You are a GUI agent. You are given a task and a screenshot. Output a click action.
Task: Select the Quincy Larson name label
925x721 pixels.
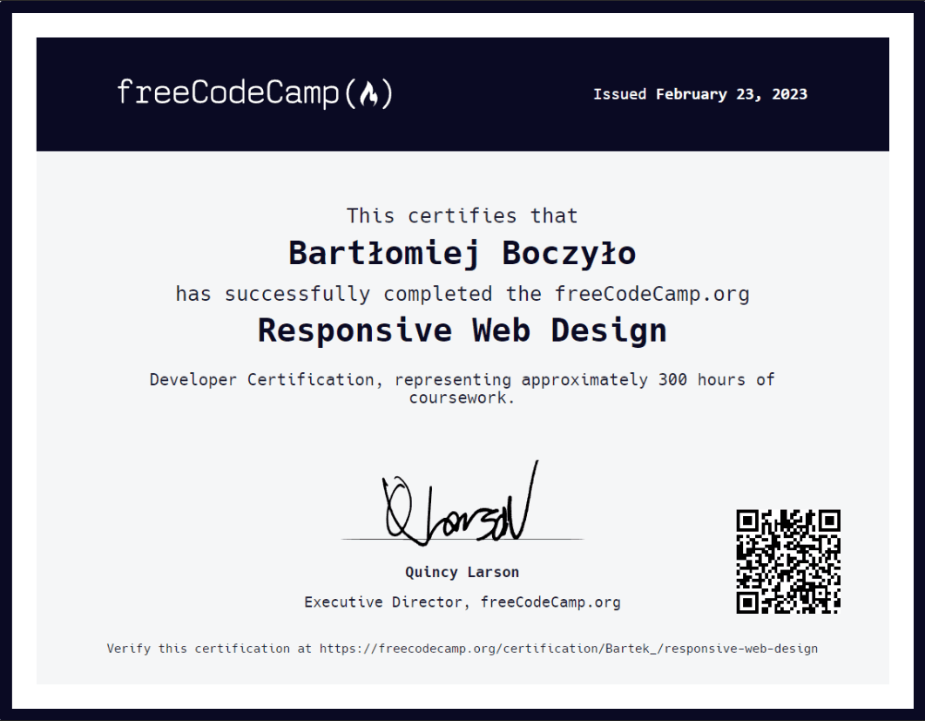point(462,572)
